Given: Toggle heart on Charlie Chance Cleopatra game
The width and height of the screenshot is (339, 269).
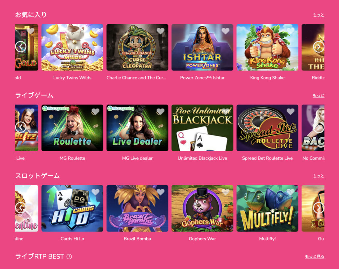Looking at the screenshot, I should [x=161, y=31].
